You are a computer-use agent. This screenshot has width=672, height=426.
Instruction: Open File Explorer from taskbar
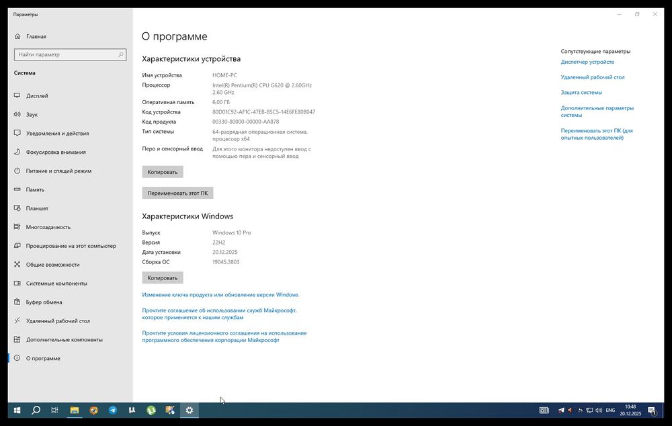coord(75,410)
